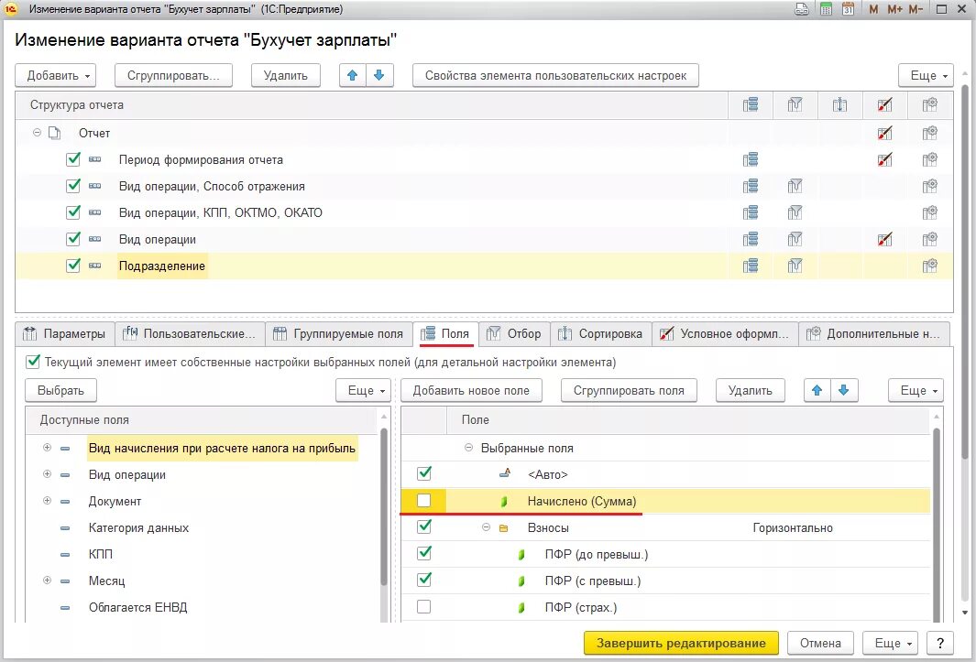This screenshot has width=976, height=662.
Task: Expand the Месяц available field
Action: pos(47,580)
